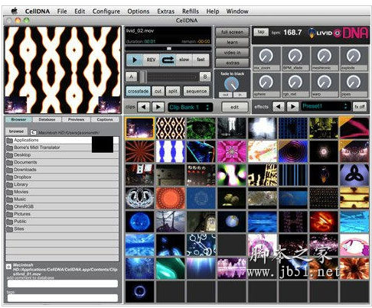Click the full screen button

coord(232,32)
